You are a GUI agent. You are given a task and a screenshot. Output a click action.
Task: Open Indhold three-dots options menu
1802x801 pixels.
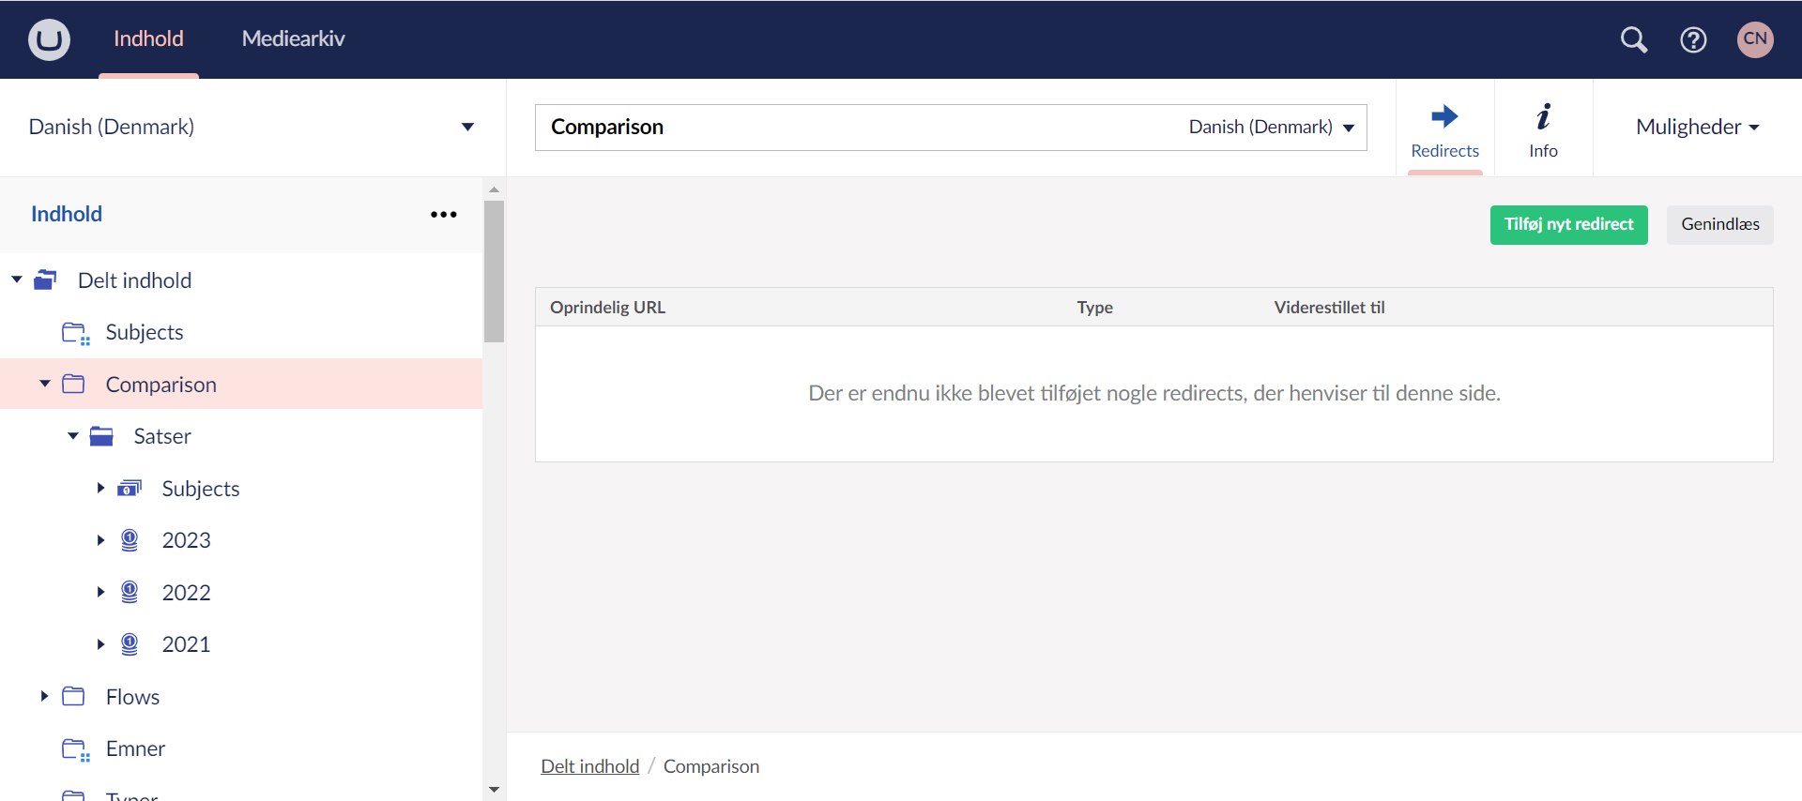[443, 215]
